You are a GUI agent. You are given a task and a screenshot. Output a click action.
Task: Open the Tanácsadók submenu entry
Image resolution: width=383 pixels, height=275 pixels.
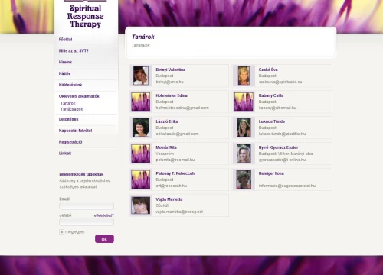tap(71, 109)
